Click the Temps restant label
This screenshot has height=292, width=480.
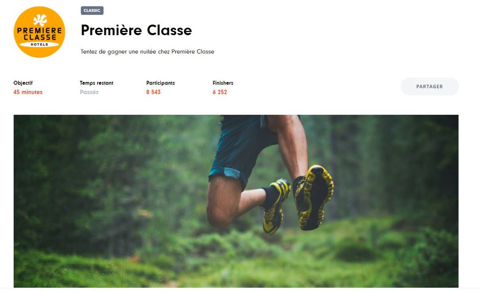click(96, 83)
